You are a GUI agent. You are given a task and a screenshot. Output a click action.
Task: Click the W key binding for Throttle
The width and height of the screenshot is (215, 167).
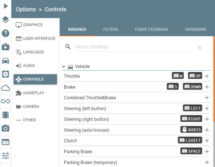coord(178,76)
